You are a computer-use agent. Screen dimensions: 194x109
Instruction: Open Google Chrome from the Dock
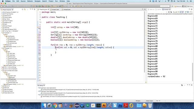55,105
